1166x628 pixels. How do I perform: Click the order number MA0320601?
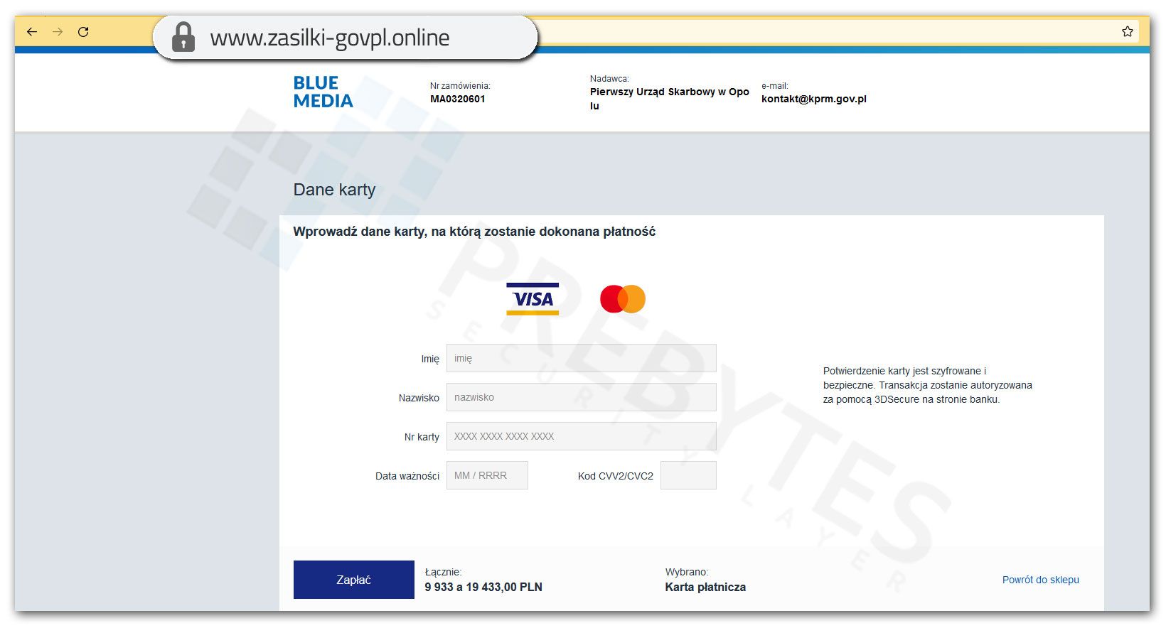pos(458,99)
